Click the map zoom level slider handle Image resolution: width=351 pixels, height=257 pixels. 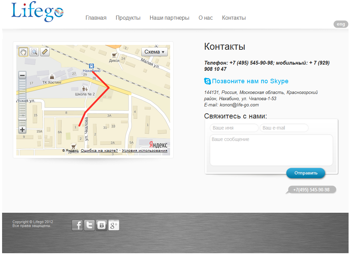coord(22,119)
